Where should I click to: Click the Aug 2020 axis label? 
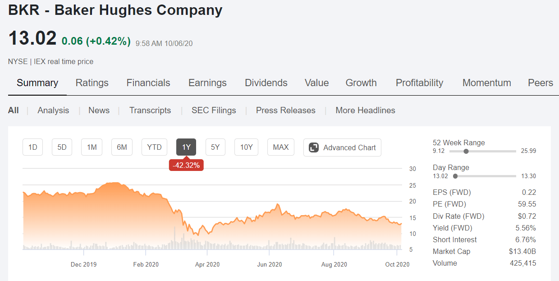tap(334, 264)
